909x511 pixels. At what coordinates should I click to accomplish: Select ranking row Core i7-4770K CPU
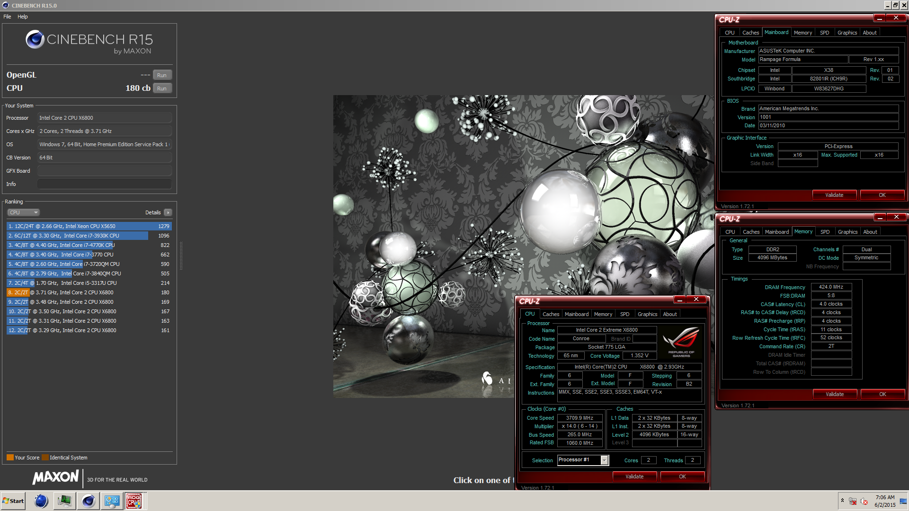[89, 245]
